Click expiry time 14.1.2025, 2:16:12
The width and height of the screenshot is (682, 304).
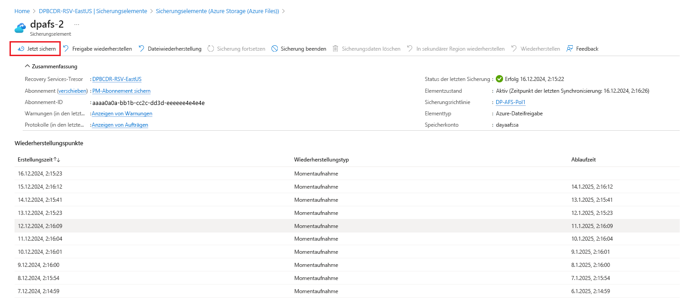pos(592,187)
